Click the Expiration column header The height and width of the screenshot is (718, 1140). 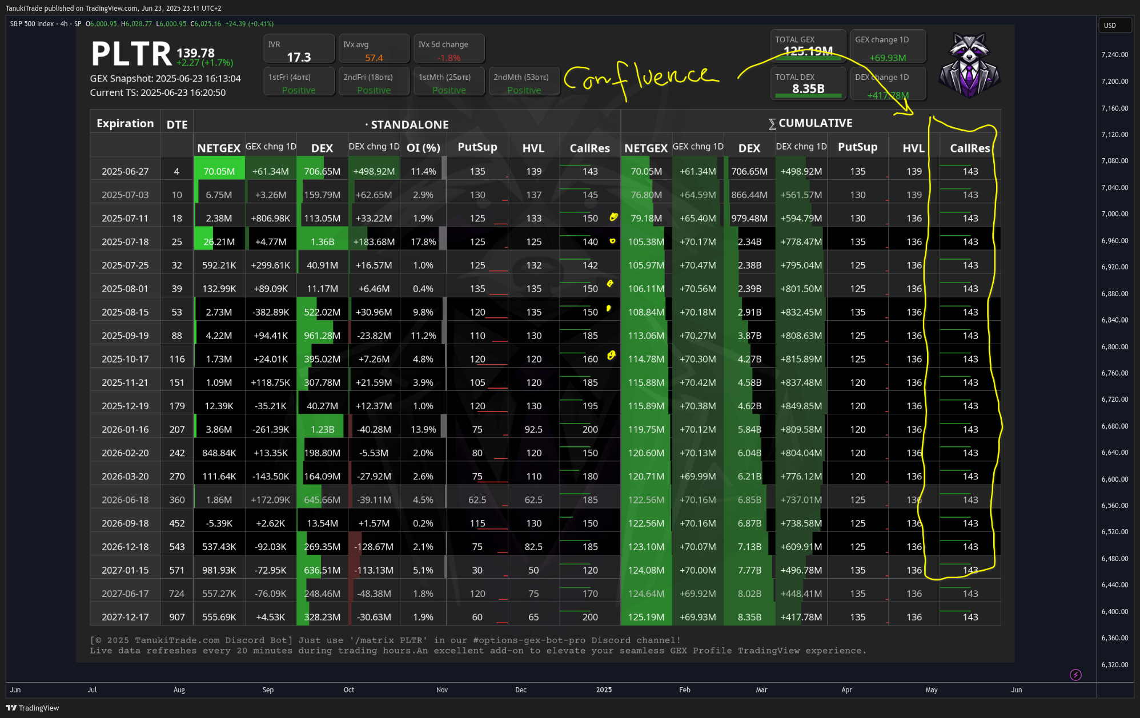125,124
